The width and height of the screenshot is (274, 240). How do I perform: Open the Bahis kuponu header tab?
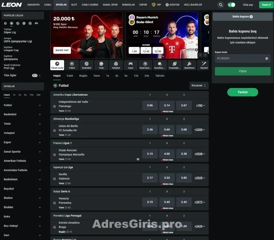(243, 17)
